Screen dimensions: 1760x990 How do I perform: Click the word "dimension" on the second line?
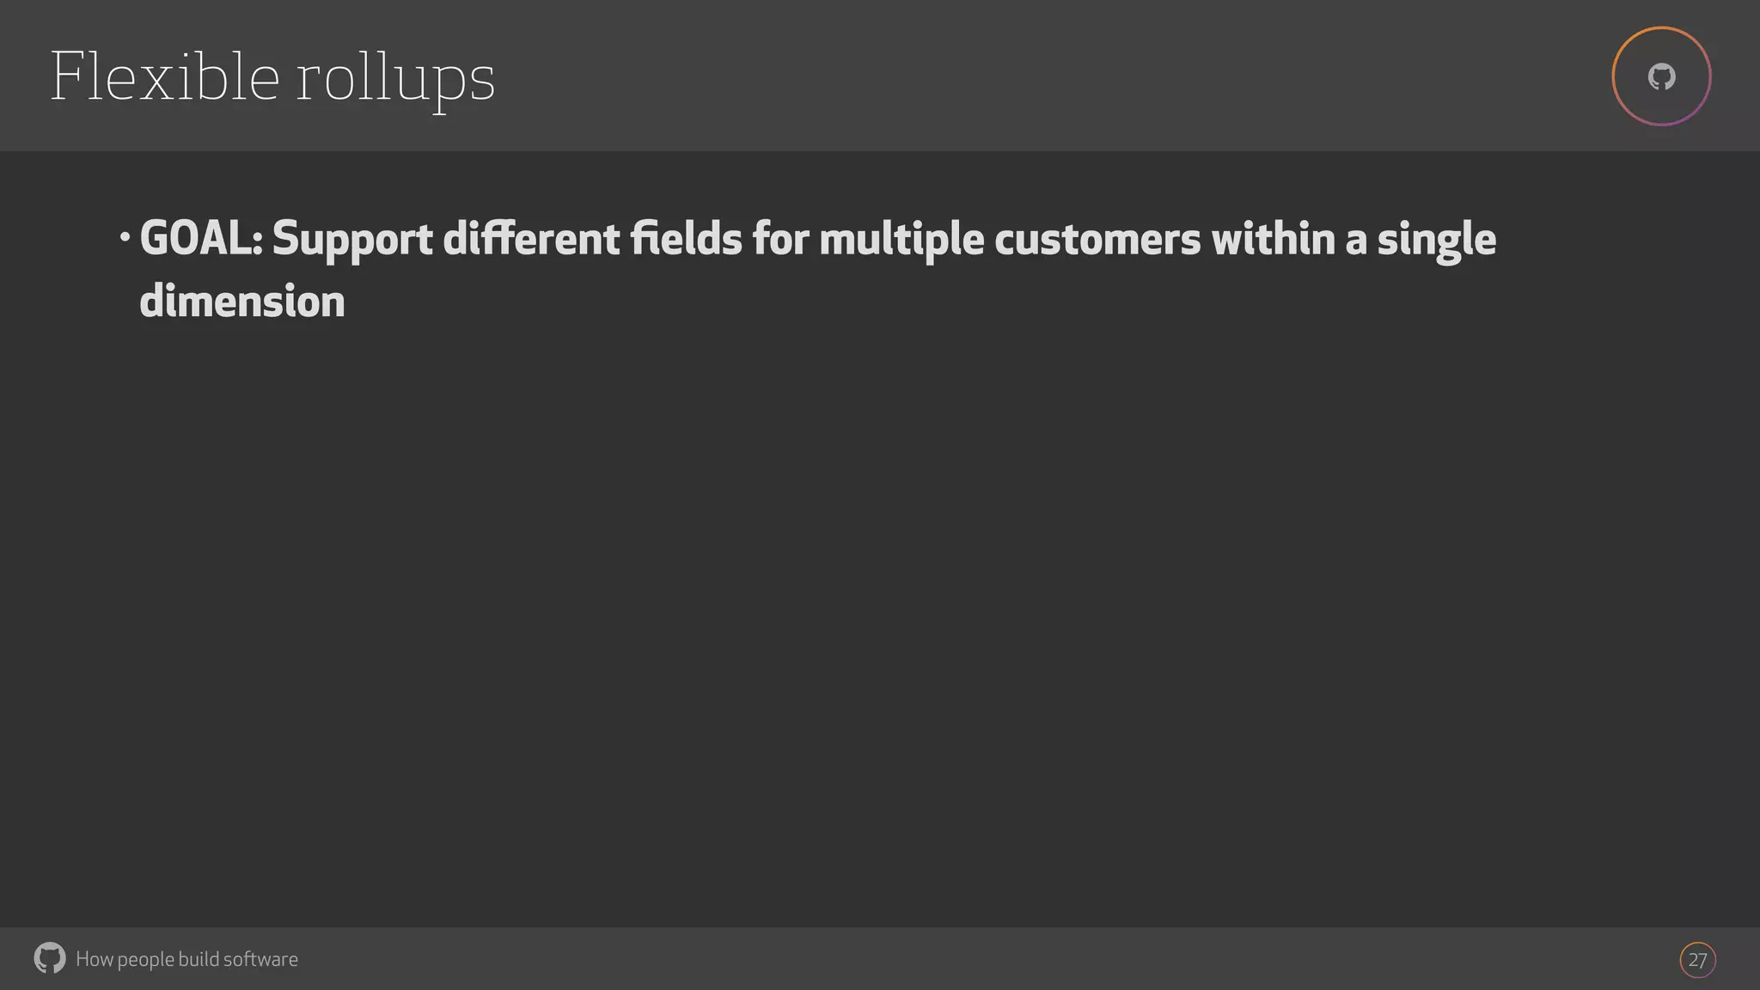[x=242, y=302]
